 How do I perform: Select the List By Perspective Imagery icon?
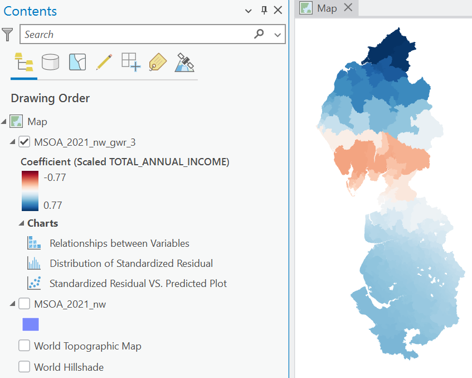pos(184,63)
